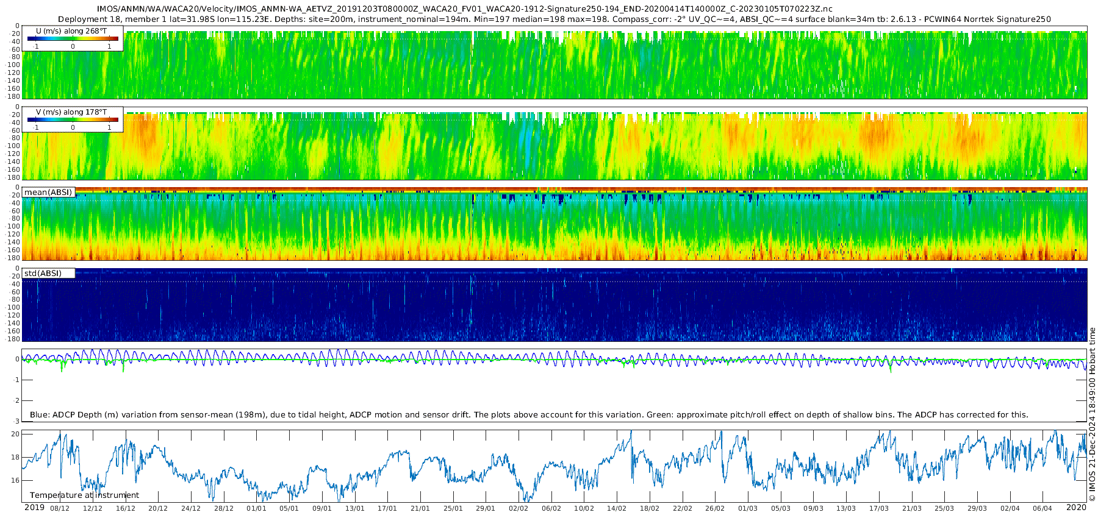Click the U velocity colorbar legend

coord(73,39)
